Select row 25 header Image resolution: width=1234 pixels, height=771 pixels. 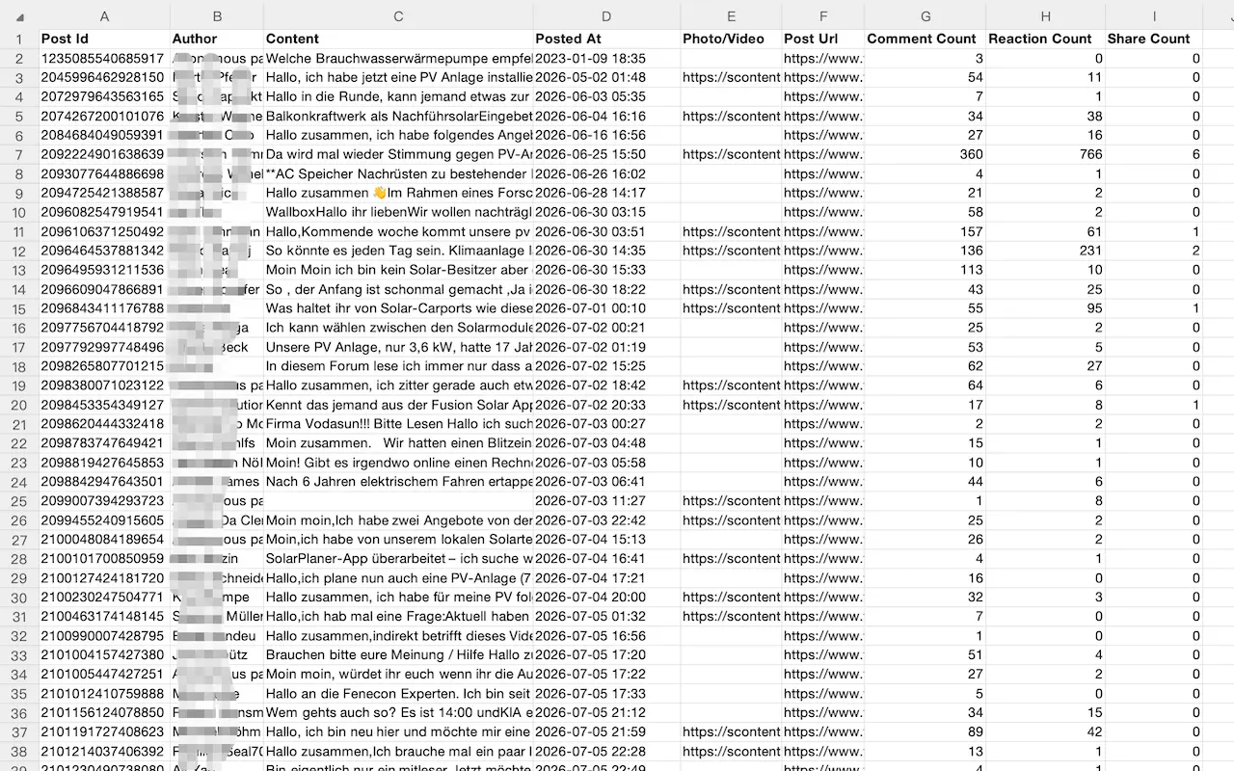(19, 501)
